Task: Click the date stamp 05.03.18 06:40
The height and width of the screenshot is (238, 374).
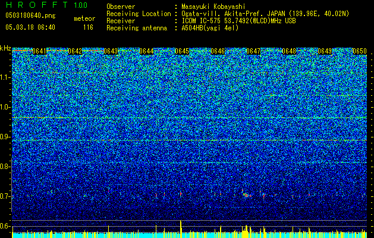Action: pos(30,27)
